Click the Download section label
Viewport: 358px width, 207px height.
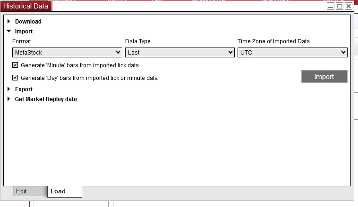coord(28,22)
